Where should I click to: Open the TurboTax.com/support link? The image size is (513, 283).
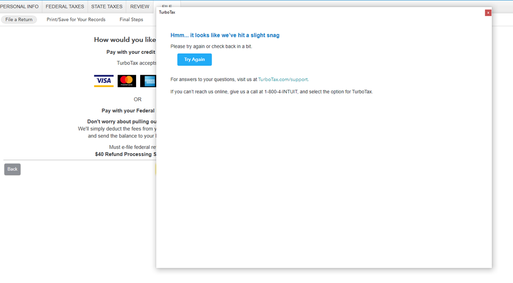282,79
